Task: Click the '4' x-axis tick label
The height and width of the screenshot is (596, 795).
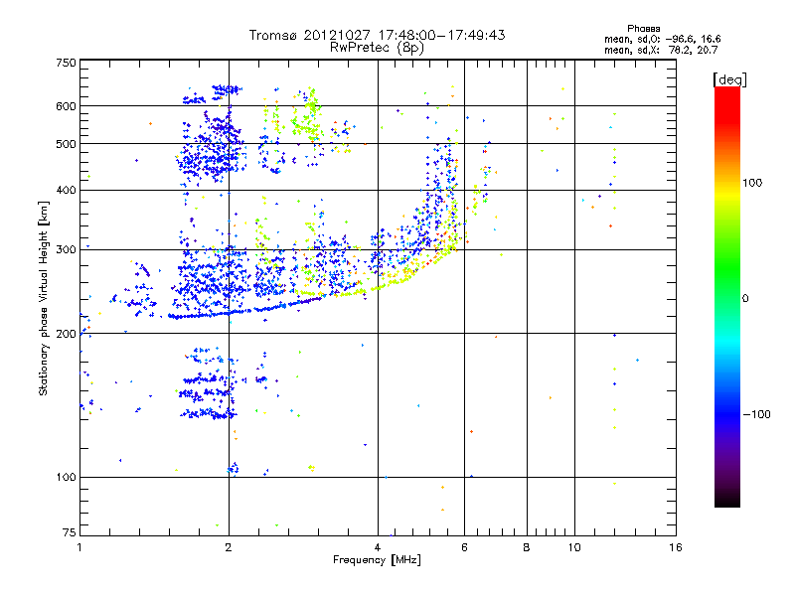Action: coord(378,547)
